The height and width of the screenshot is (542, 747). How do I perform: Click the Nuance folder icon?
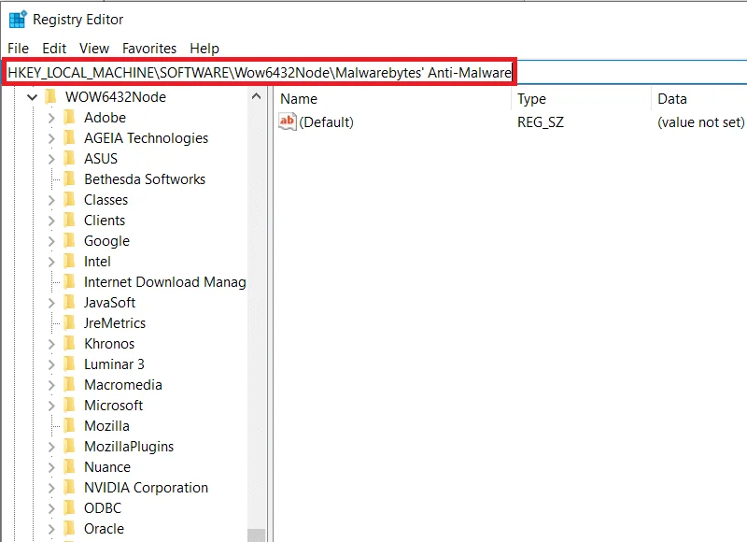[x=69, y=466]
